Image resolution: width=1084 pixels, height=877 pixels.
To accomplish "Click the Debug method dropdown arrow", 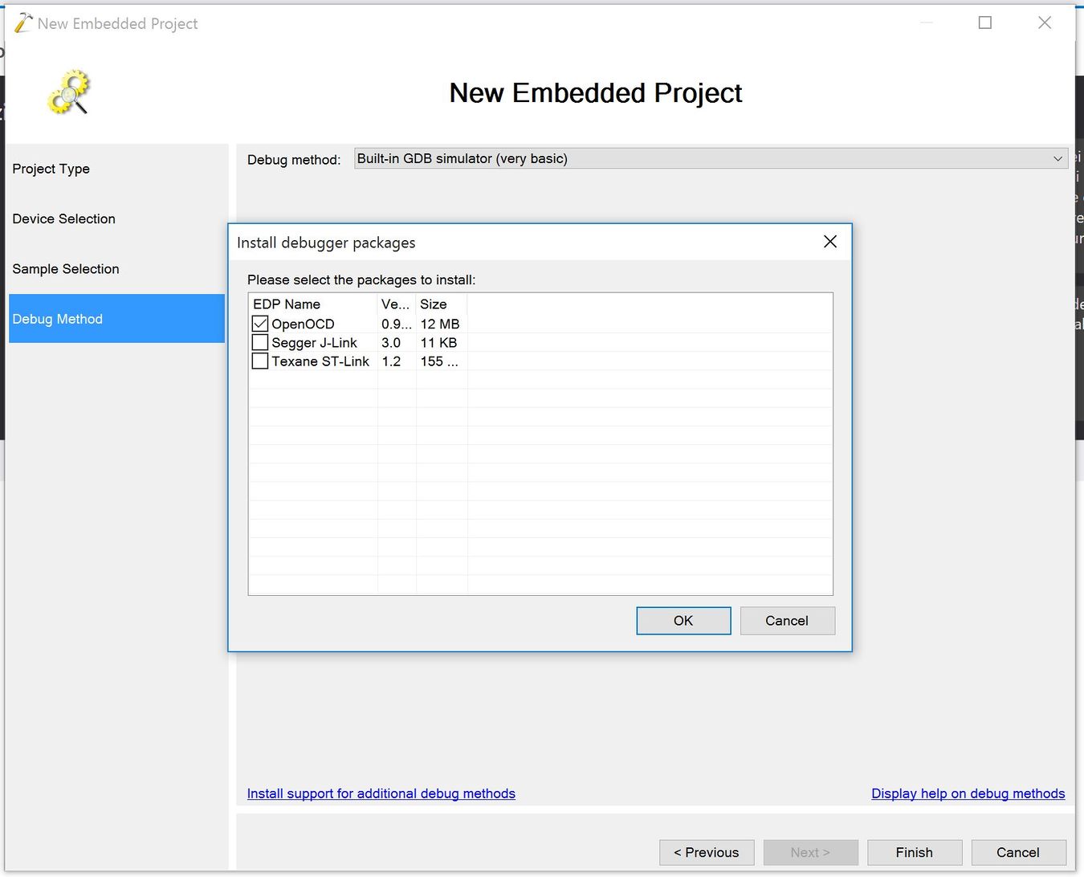I will (1058, 158).
